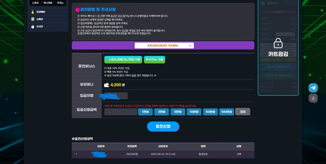Open the Telegram contact icon

[x=313, y=88]
